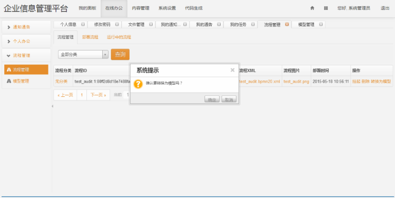Image resolution: width=395 pixels, height=198 pixels.
Task: Cancel the dialog with 取消
Action: point(229,100)
